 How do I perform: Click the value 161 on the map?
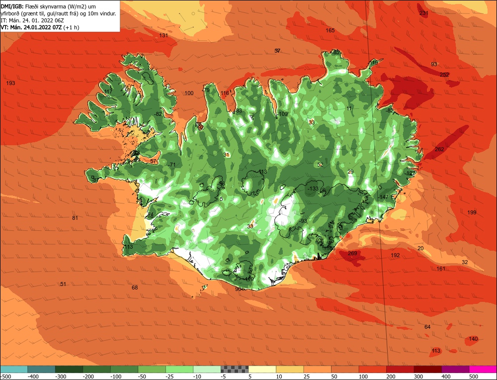(440, 269)
